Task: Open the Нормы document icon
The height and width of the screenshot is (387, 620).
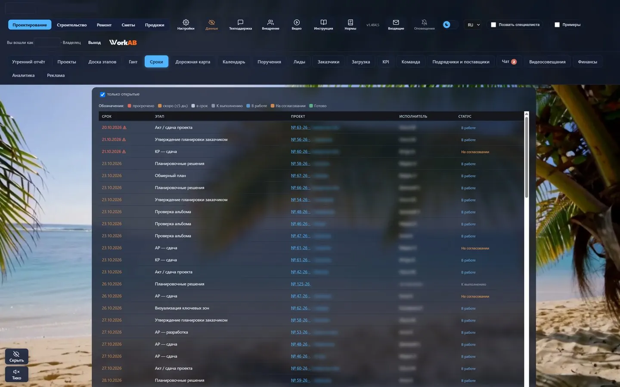Action: pos(350,22)
